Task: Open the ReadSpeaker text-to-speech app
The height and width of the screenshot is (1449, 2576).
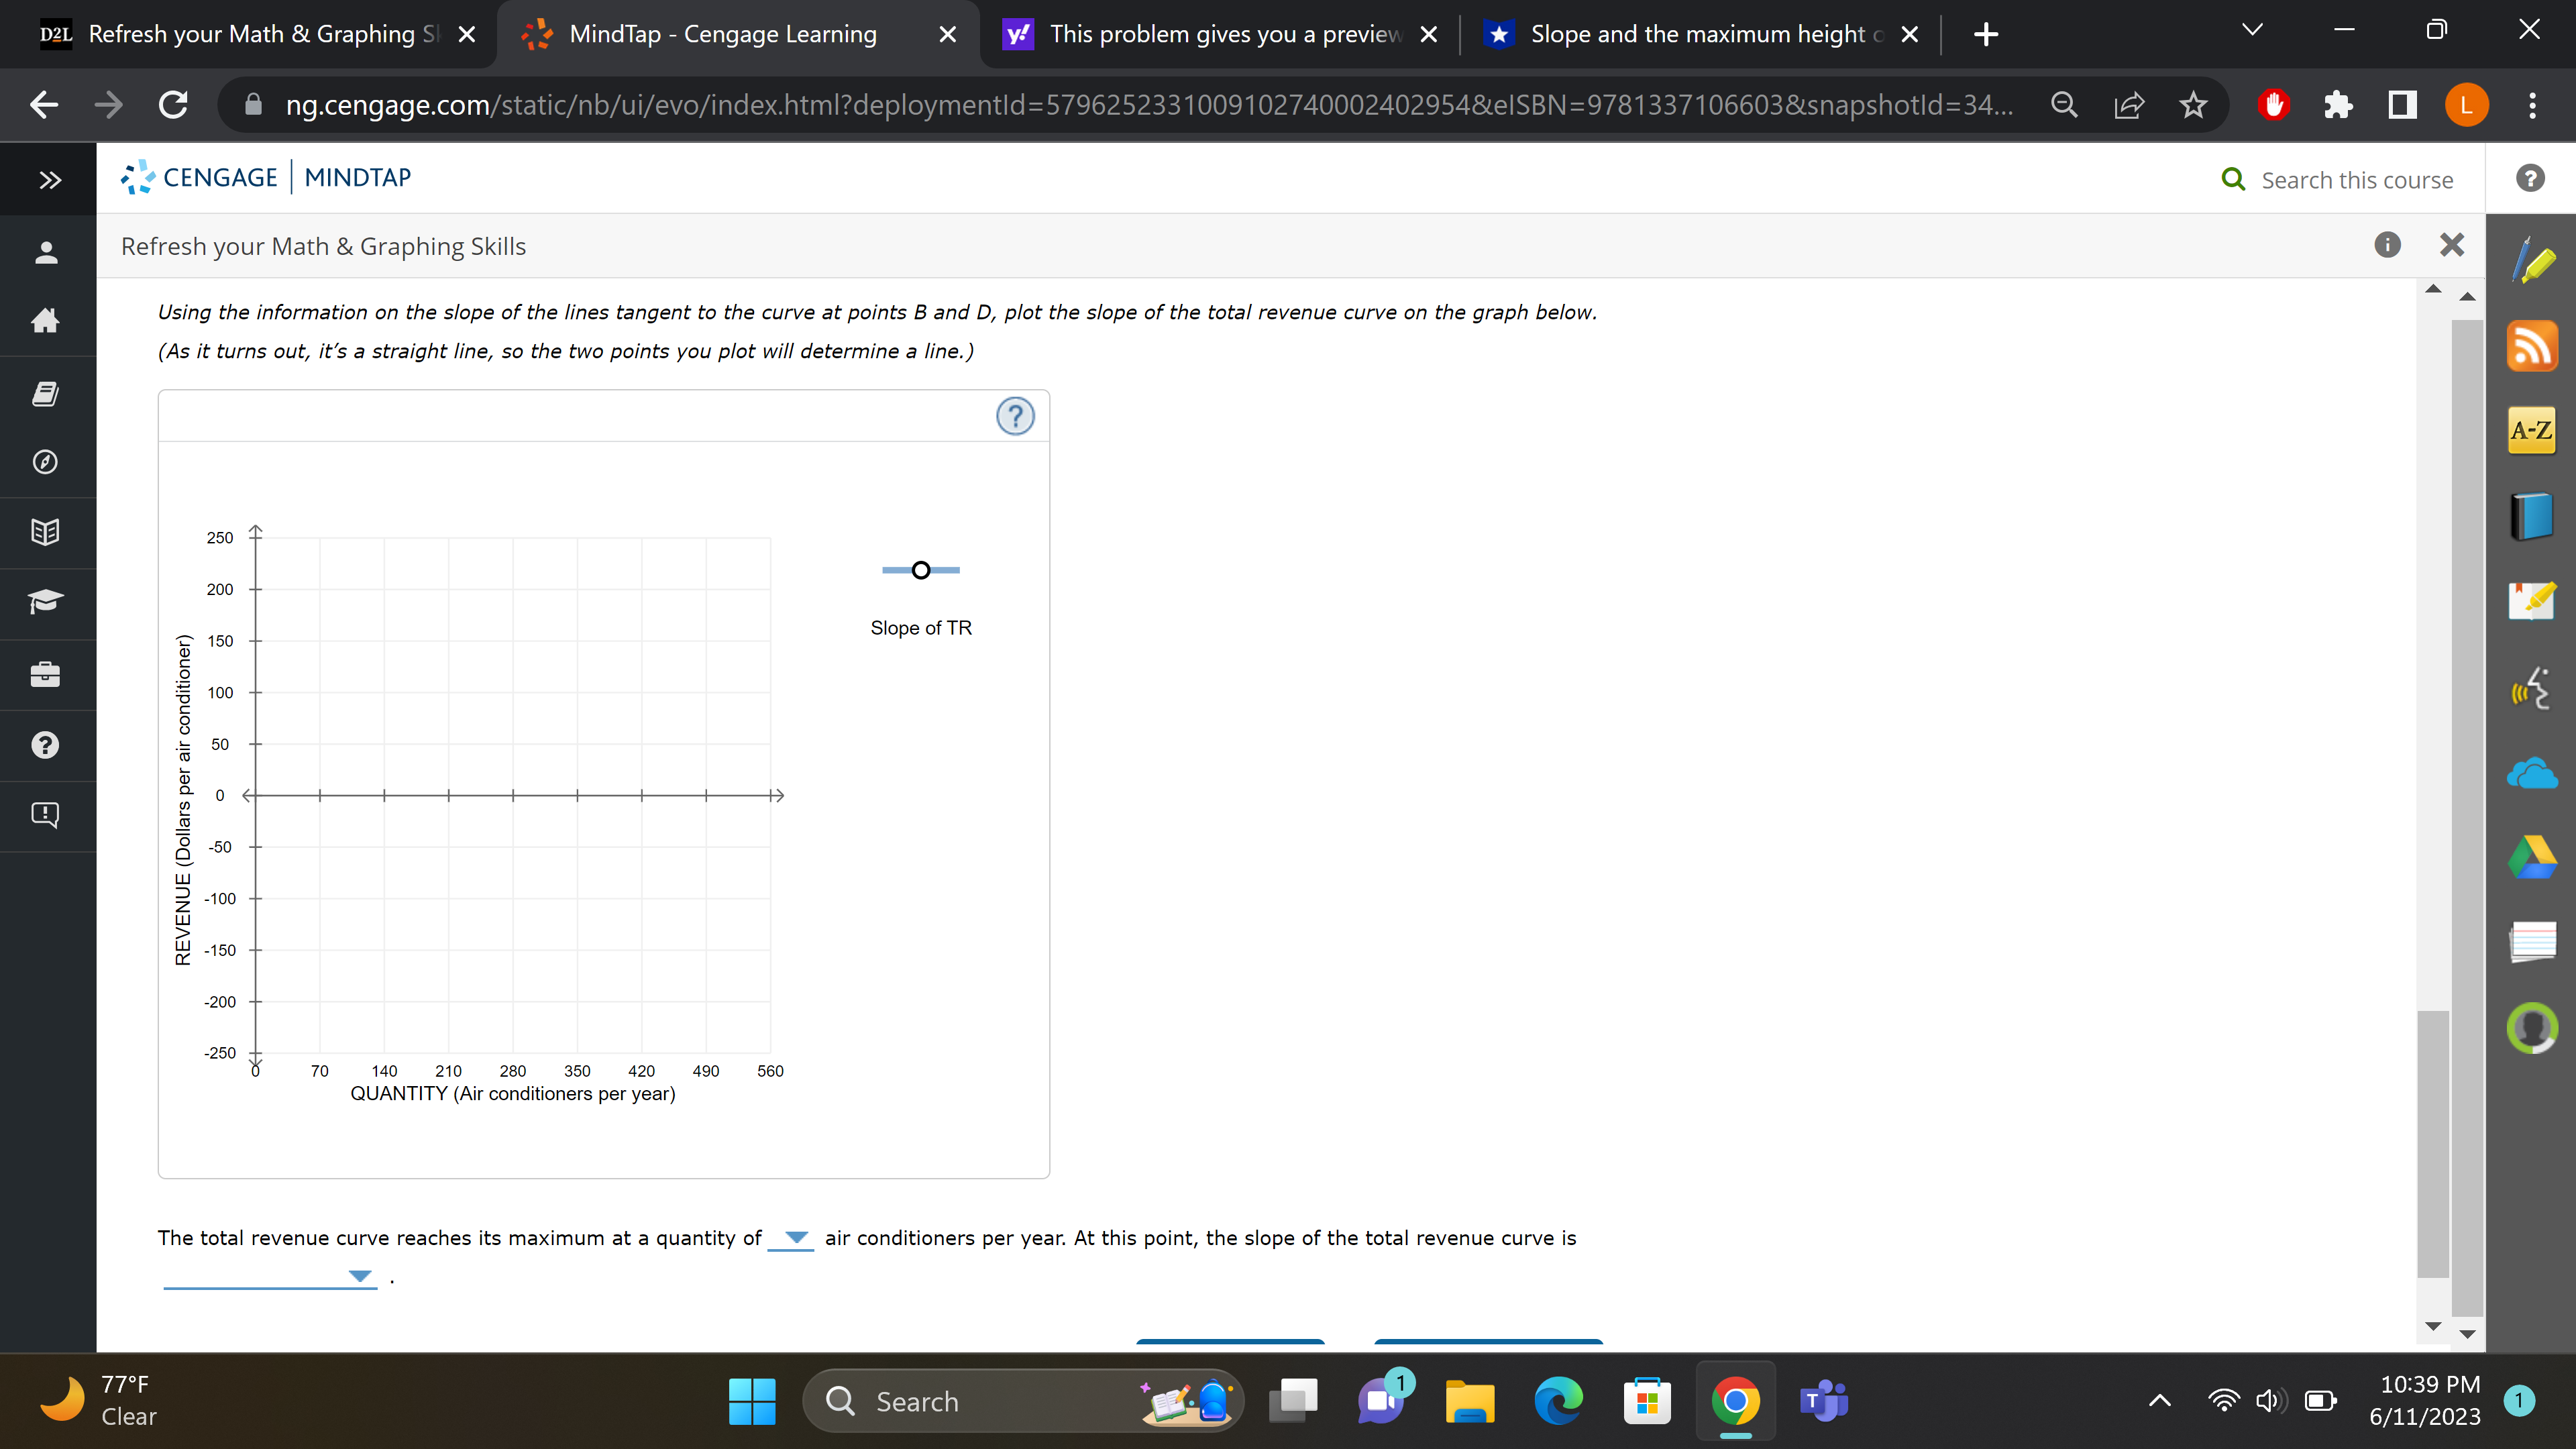Action: pyautogui.click(x=2532, y=688)
